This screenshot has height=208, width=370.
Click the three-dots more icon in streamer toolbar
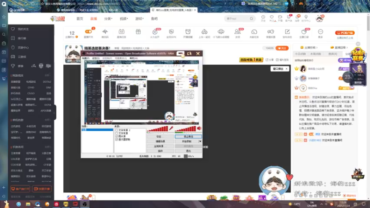point(320,31)
